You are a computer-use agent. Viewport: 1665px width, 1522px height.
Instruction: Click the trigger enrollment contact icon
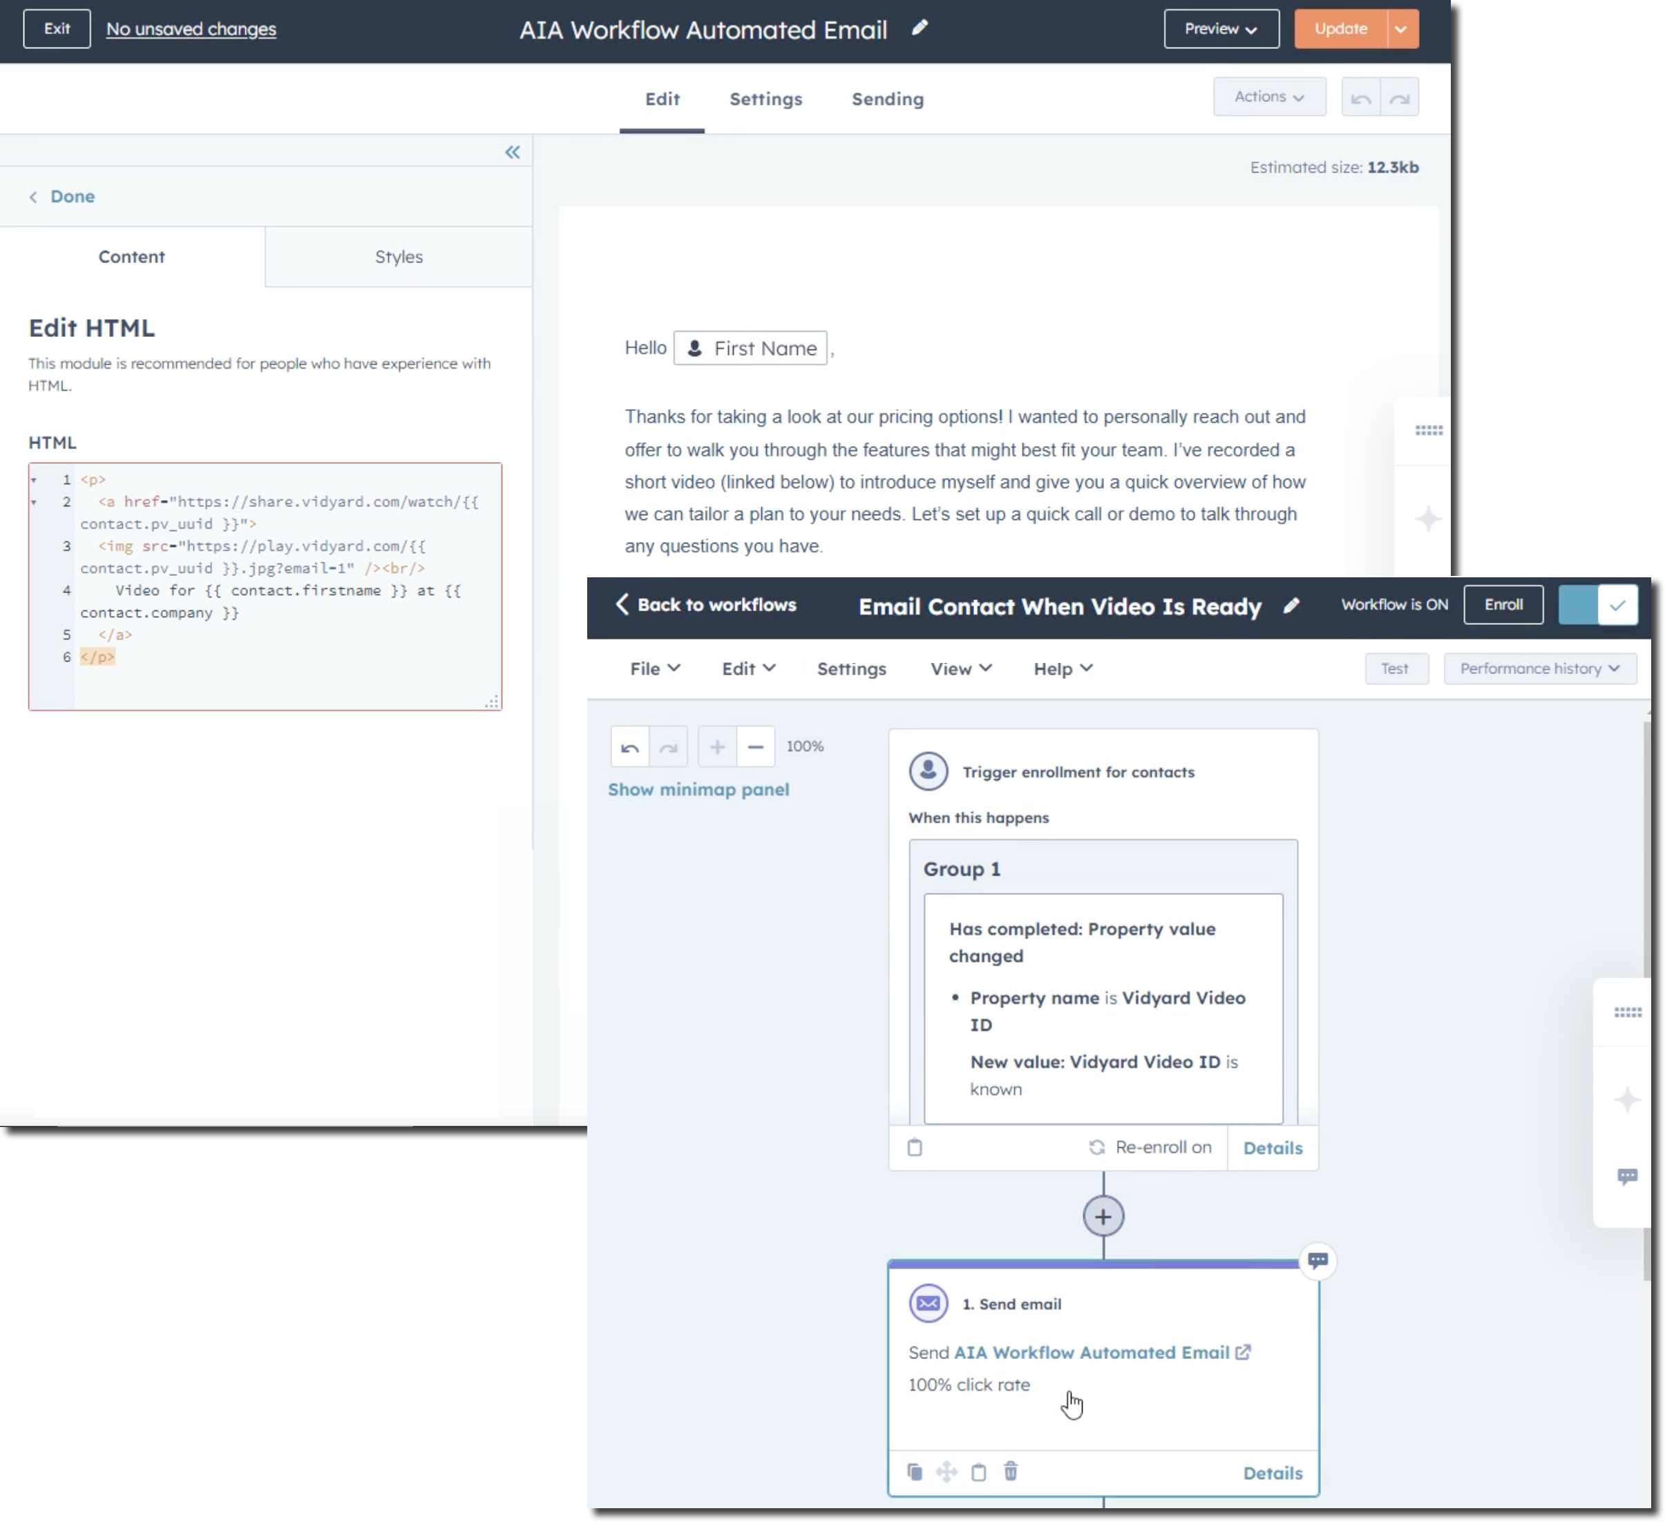929,771
